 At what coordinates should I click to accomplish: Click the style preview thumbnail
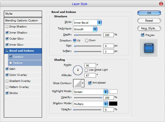click(149, 47)
